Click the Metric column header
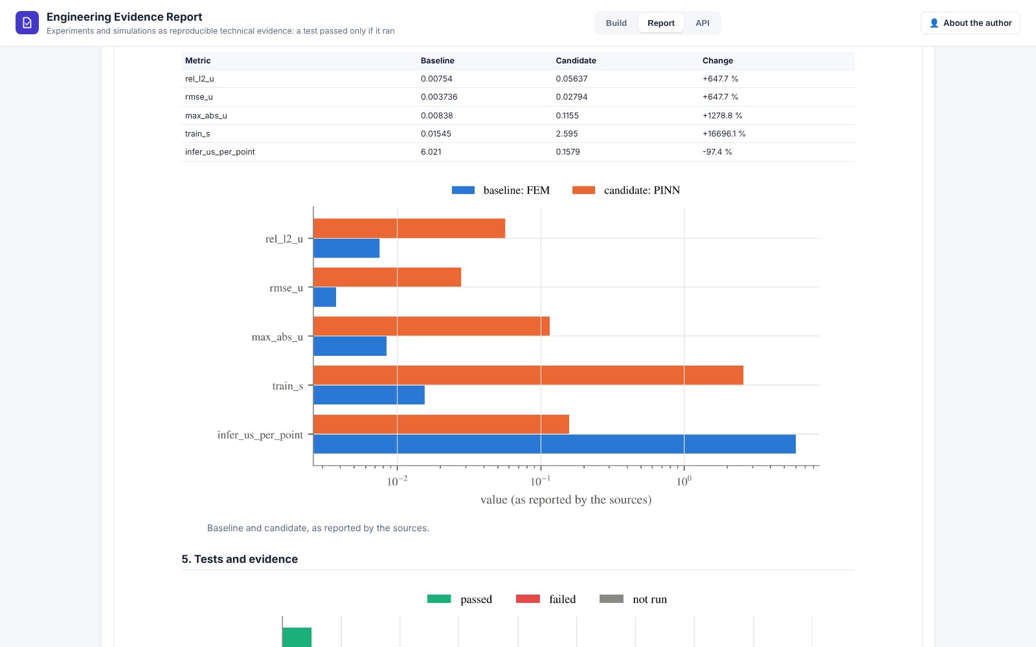 click(x=198, y=60)
